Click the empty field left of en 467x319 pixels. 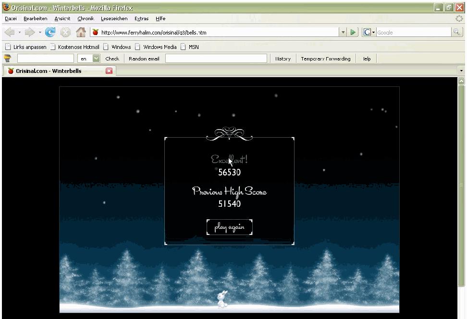[x=46, y=58]
